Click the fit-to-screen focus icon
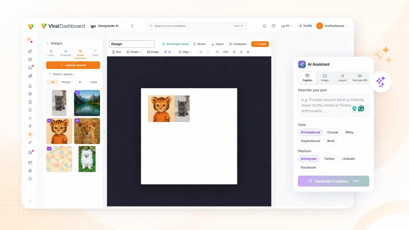The width and height of the screenshot is (409, 230). tap(241, 52)
